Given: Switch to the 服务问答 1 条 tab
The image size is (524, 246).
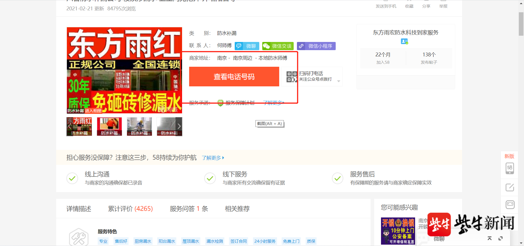Looking at the screenshot, I should pos(189,209).
